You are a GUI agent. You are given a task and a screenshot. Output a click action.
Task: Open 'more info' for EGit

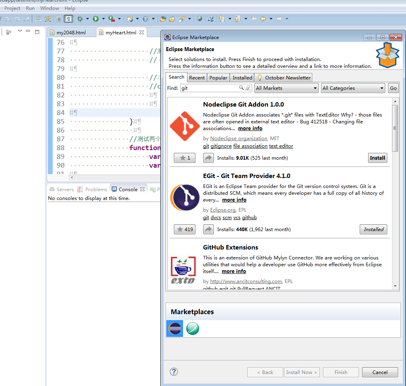234,200
